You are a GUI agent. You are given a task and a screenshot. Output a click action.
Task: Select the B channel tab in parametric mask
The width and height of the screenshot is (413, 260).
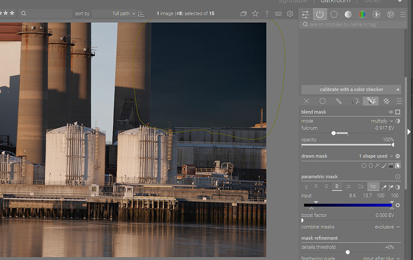click(337, 186)
